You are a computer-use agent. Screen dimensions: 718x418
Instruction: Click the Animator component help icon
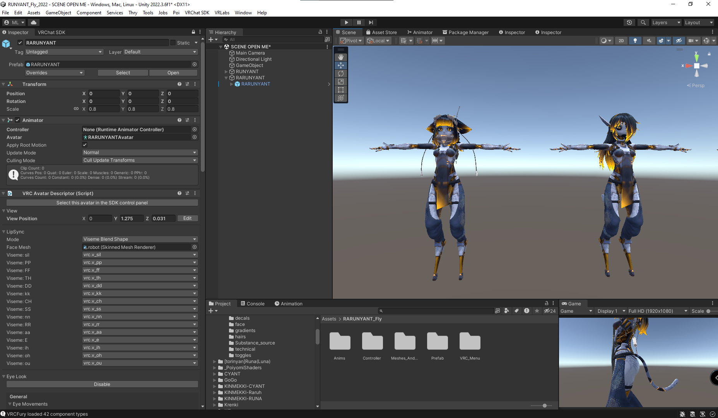179,120
